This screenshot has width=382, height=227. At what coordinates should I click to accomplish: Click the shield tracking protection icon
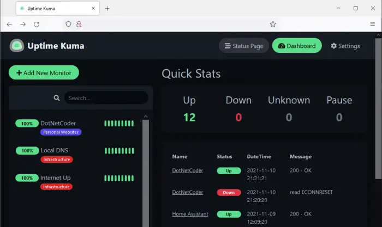point(68,24)
